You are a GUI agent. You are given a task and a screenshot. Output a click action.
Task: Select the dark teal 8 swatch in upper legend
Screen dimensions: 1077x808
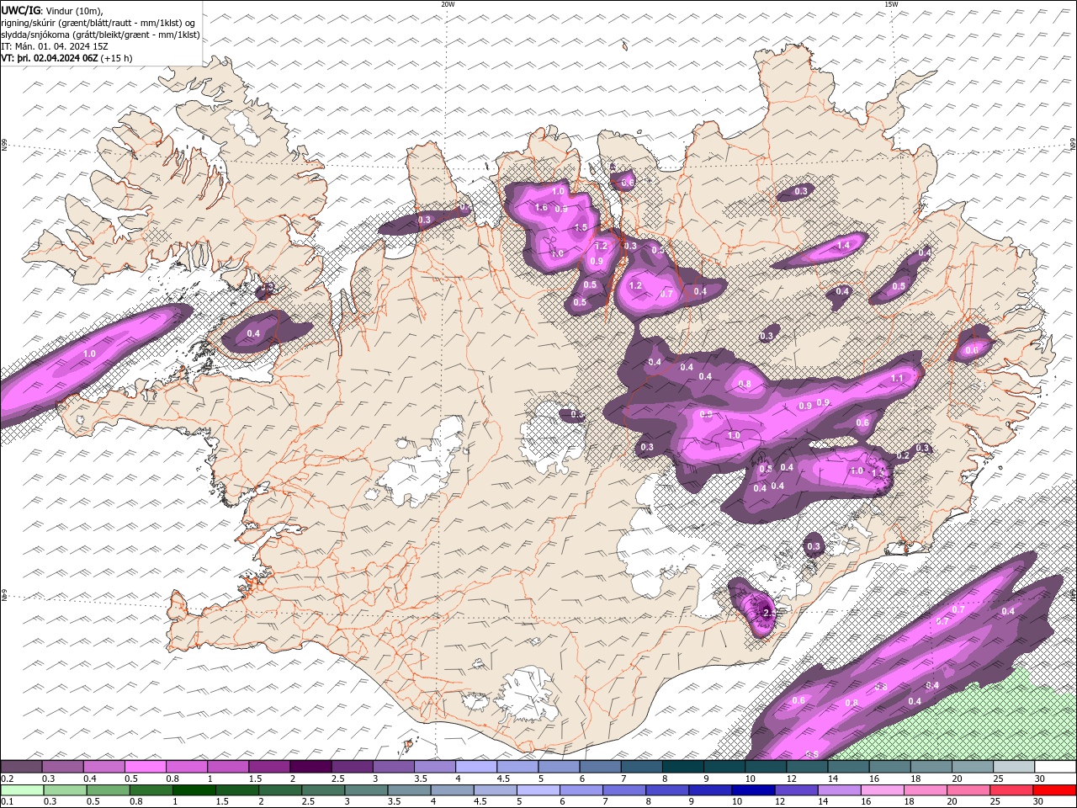(x=683, y=767)
